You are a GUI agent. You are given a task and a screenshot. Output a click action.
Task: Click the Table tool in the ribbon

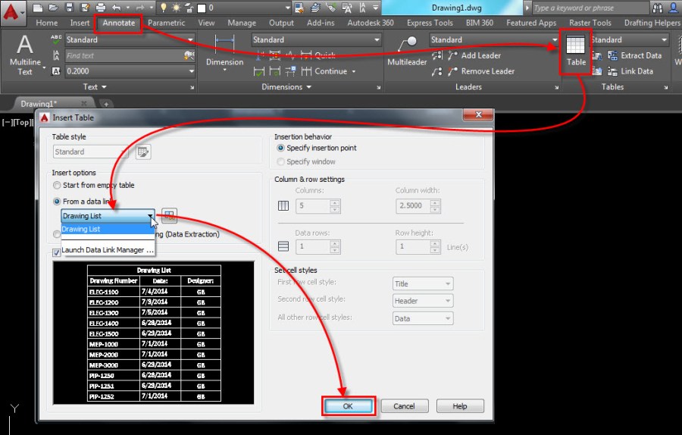click(x=576, y=52)
